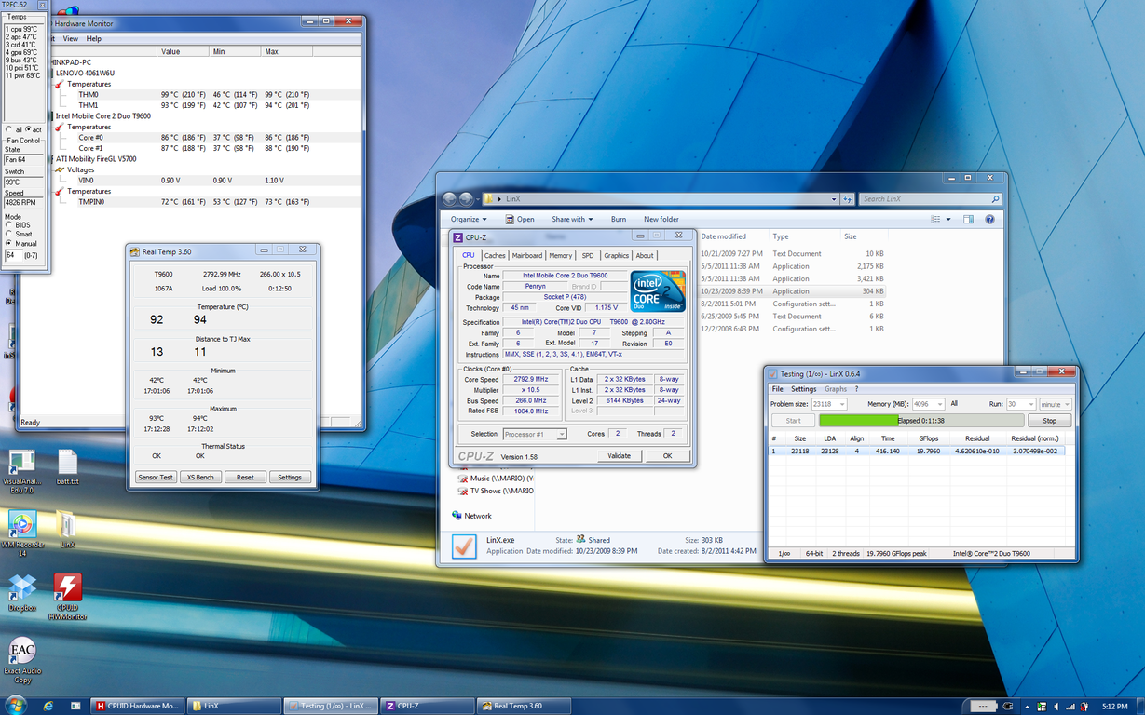Select Manual fan mode in TPFC
The width and height of the screenshot is (1145, 715).
(9, 244)
